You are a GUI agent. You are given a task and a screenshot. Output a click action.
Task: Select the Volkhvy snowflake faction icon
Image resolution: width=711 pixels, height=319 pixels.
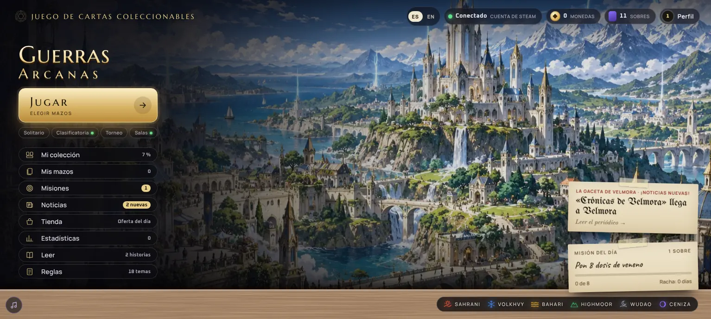pos(491,304)
